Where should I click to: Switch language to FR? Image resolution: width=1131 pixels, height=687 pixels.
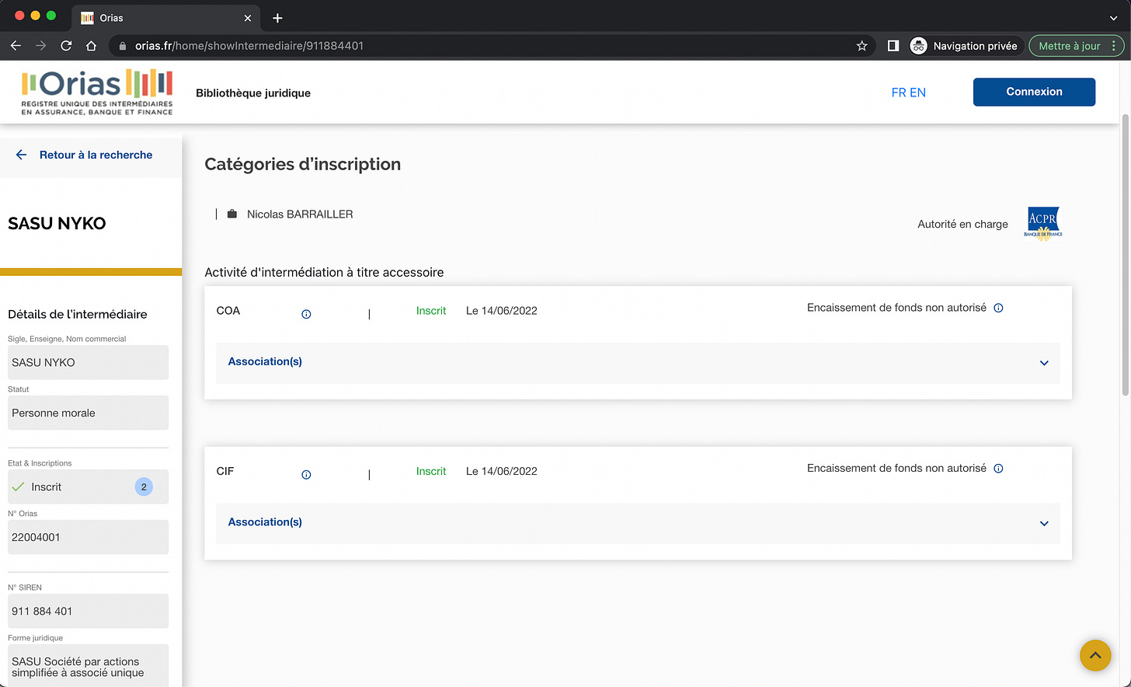click(x=899, y=92)
